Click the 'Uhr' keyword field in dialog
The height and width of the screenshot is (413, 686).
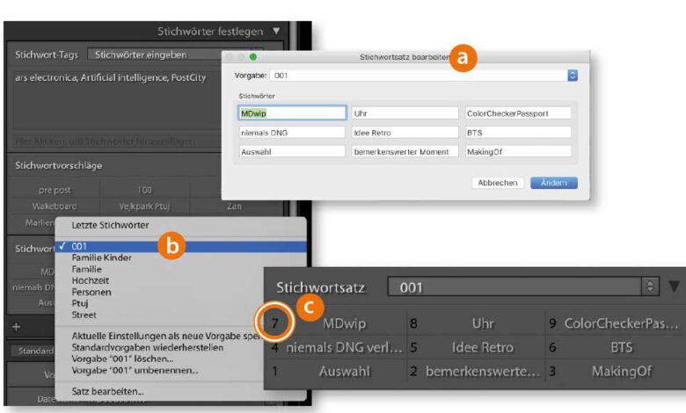pyautogui.click(x=405, y=113)
